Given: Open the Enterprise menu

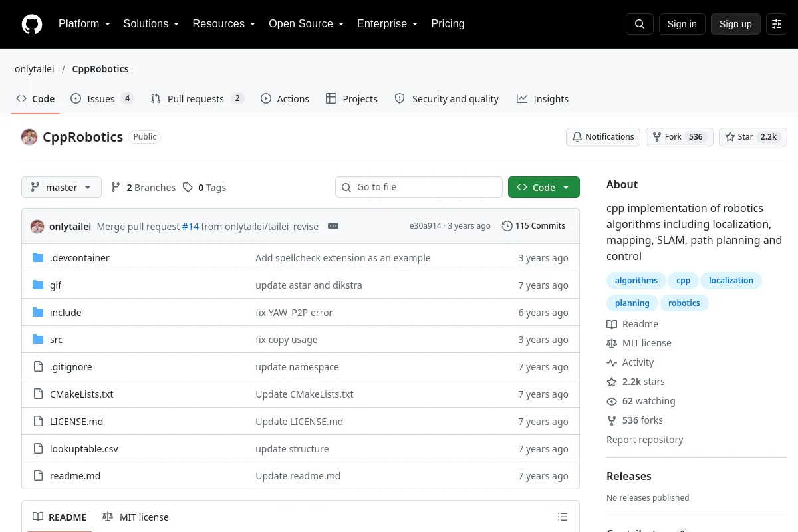Looking at the screenshot, I should pyautogui.click(x=387, y=24).
